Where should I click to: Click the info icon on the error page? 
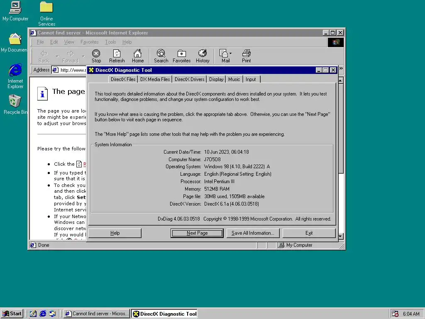tap(43, 93)
